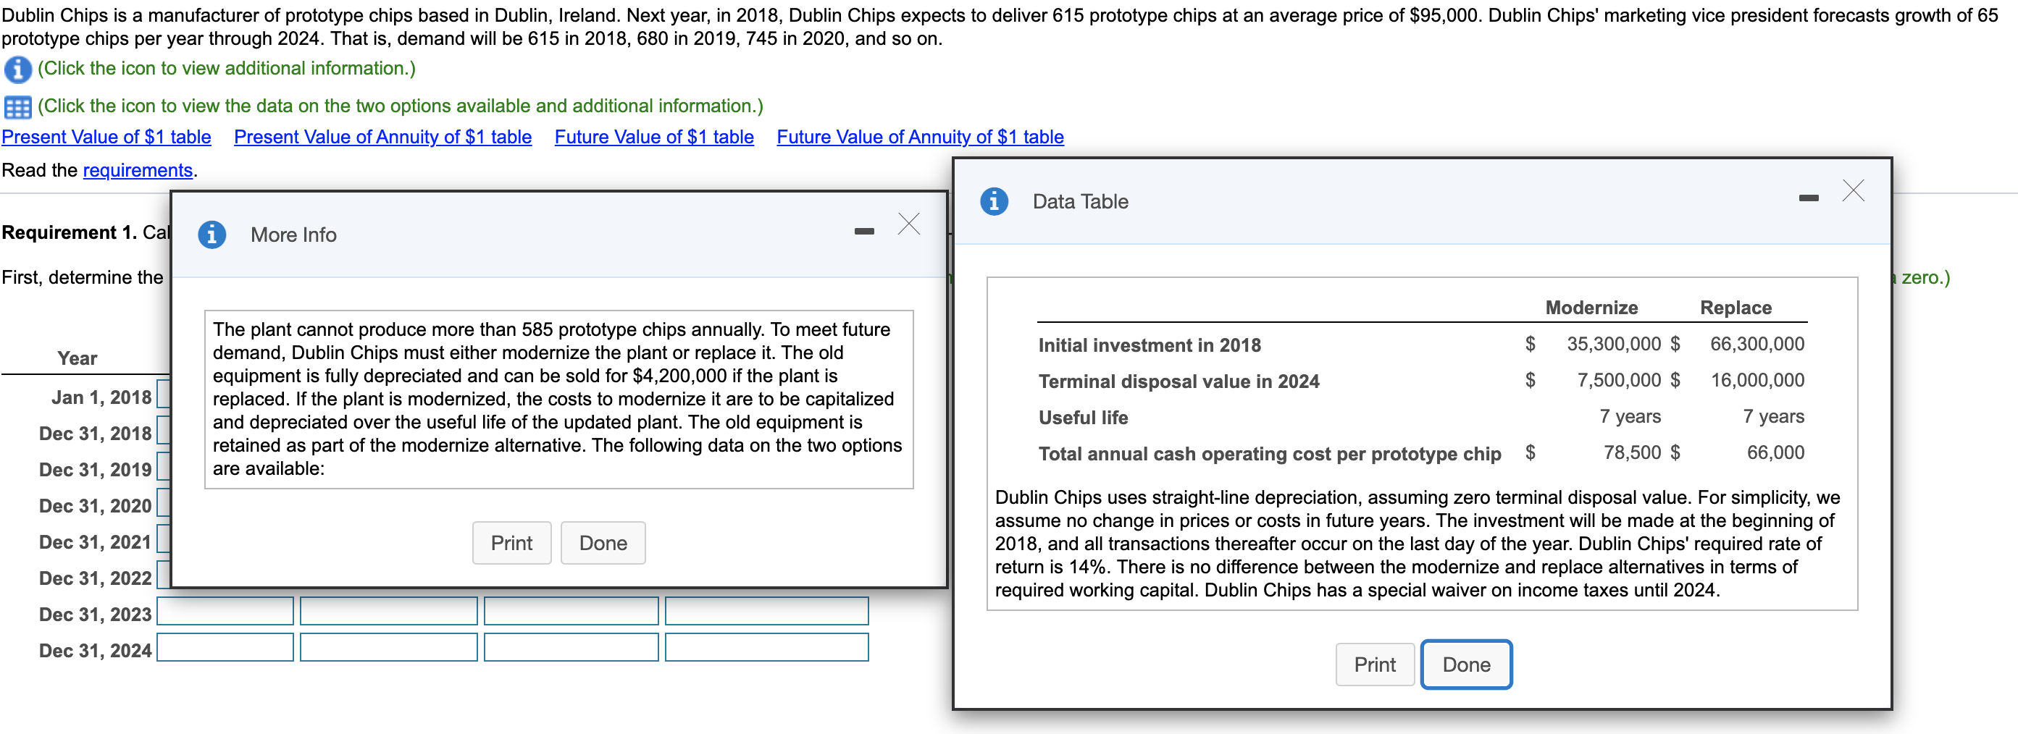Image resolution: width=2018 pixels, height=734 pixels.
Task: Open Future Value of $1 table link
Action: 654,137
